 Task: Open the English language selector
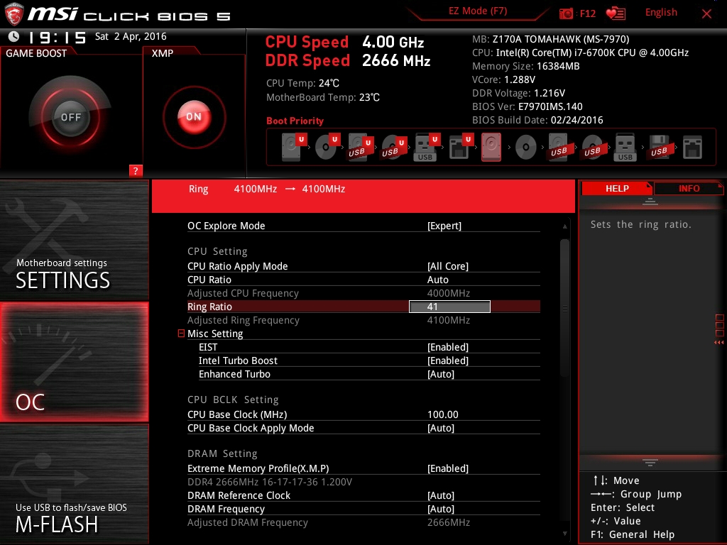[x=661, y=13]
